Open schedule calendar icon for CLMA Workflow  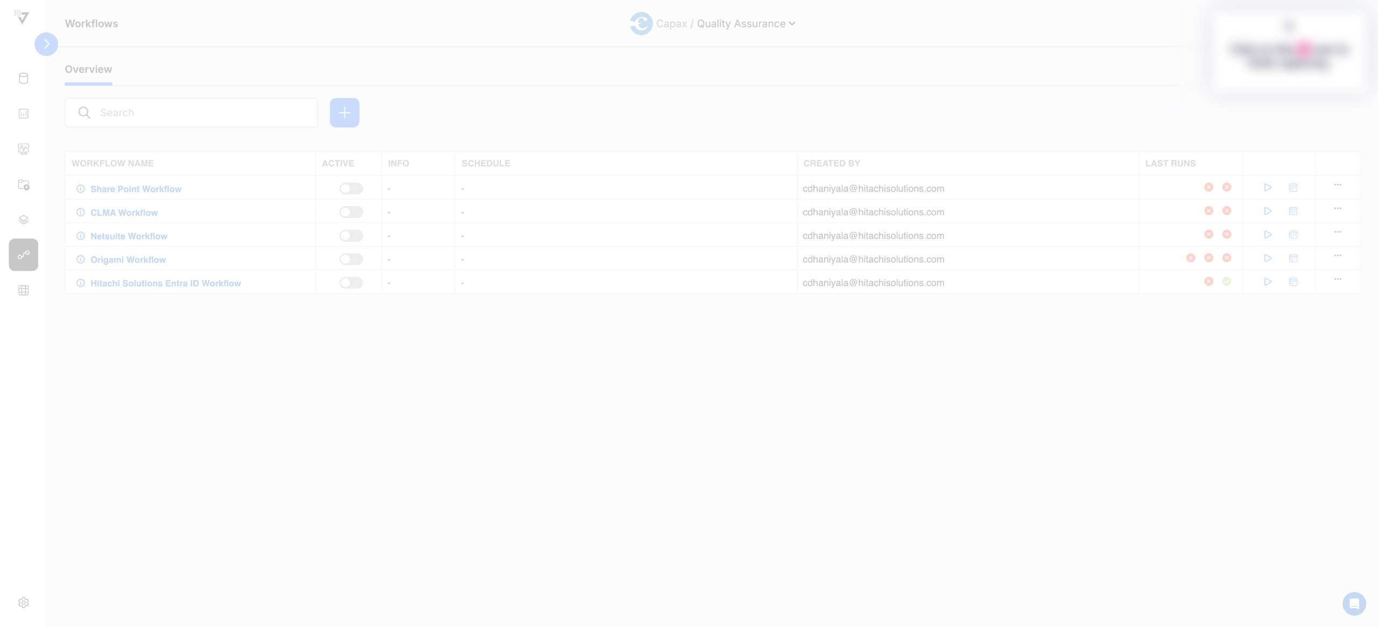coord(1293,212)
